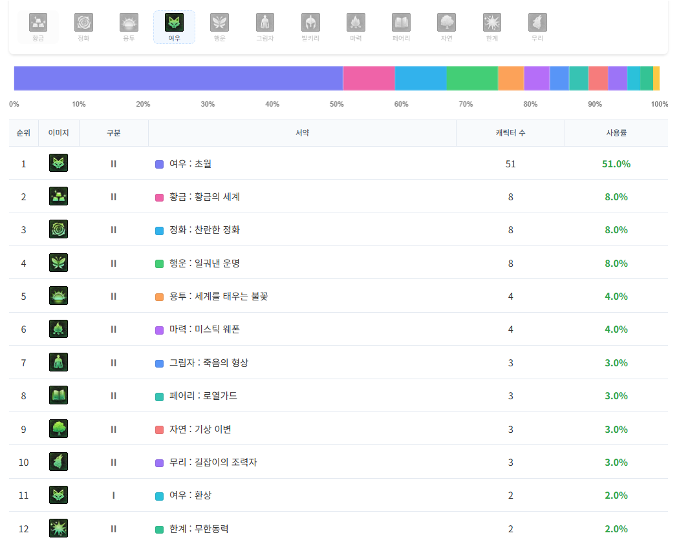Click the 한계 burst filter icon
The width and height of the screenshot is (679, 542).
pyautogui.click(x=492, y=23)
